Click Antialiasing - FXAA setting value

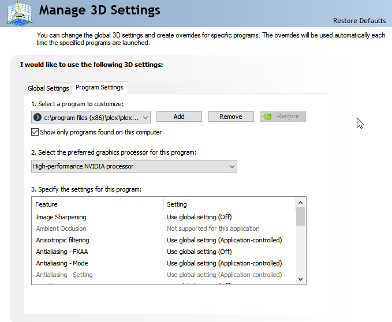[199, 252]
